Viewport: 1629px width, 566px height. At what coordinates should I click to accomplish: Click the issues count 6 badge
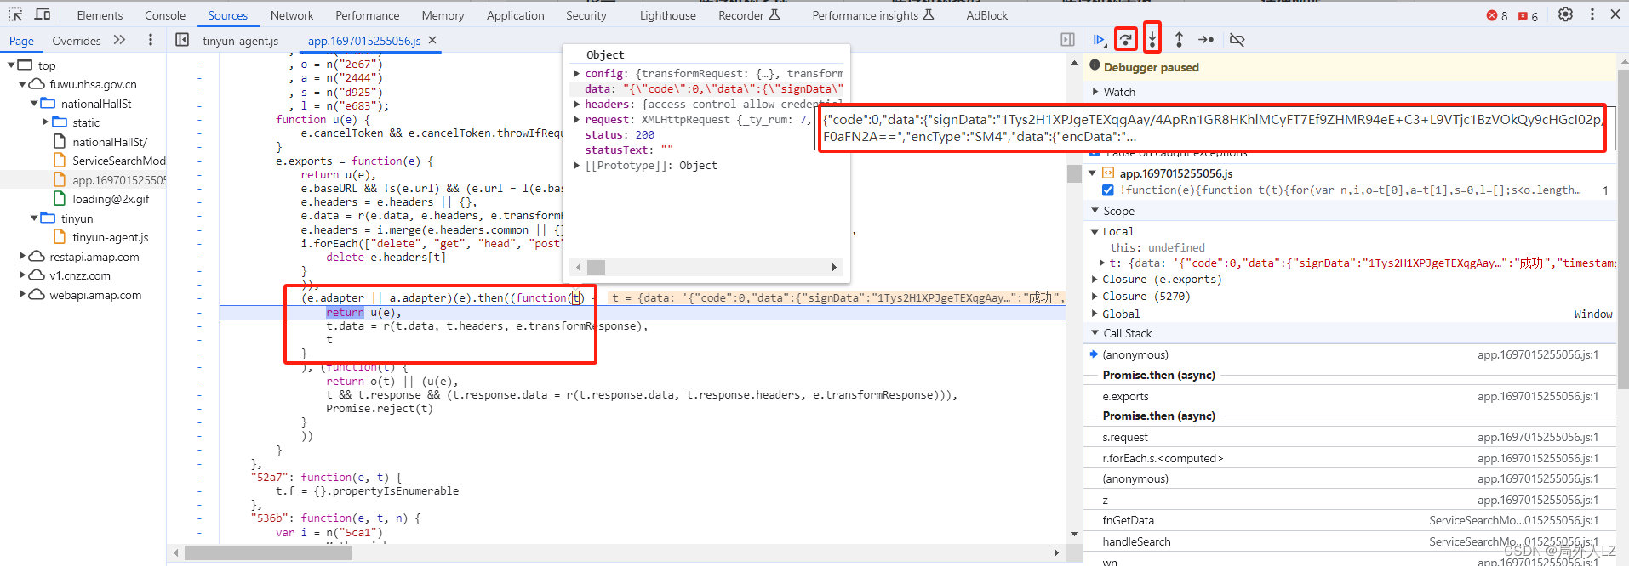[x=1529, y=15]
